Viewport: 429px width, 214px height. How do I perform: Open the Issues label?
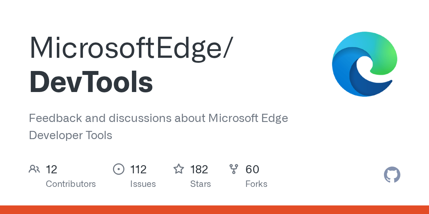[143, 184]
